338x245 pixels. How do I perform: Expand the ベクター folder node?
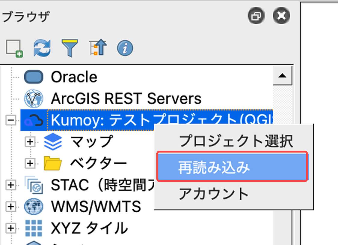click(x=30, y=163)
